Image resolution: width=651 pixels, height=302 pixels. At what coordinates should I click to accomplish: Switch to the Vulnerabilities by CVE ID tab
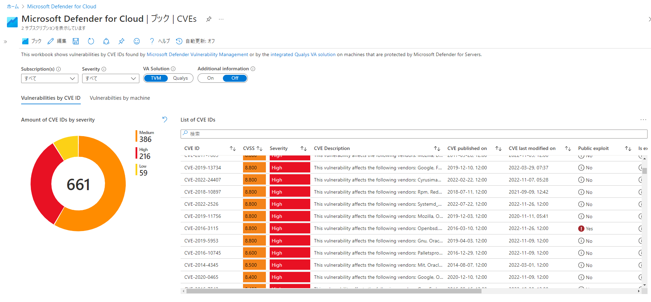tap(51, 98)
